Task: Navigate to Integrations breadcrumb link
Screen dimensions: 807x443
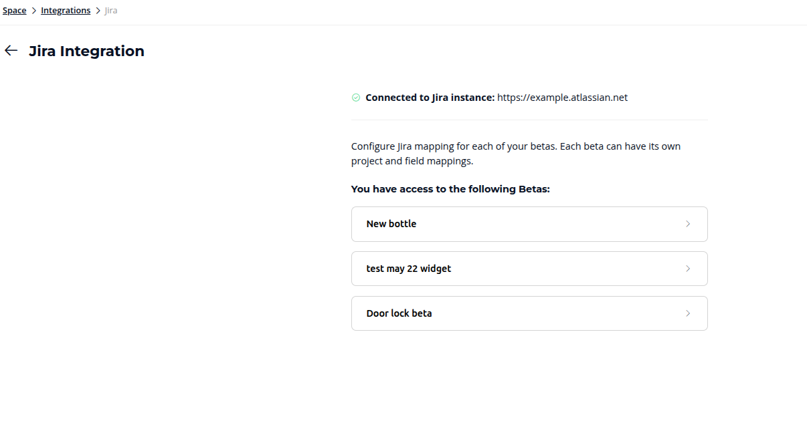Action: tap(66, 11)
